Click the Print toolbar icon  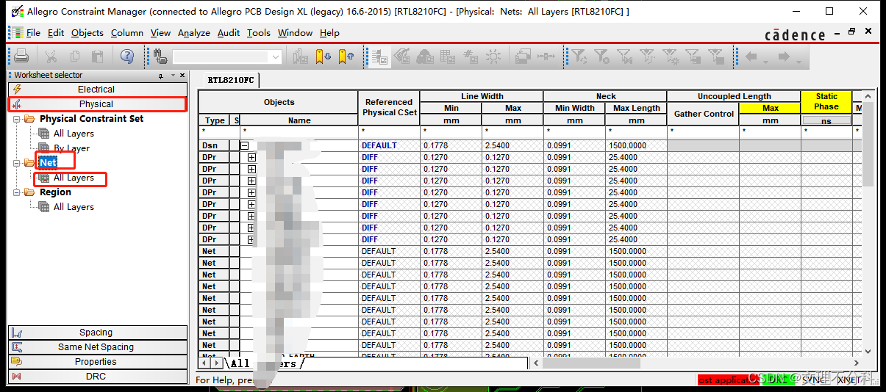pos(21,57)
